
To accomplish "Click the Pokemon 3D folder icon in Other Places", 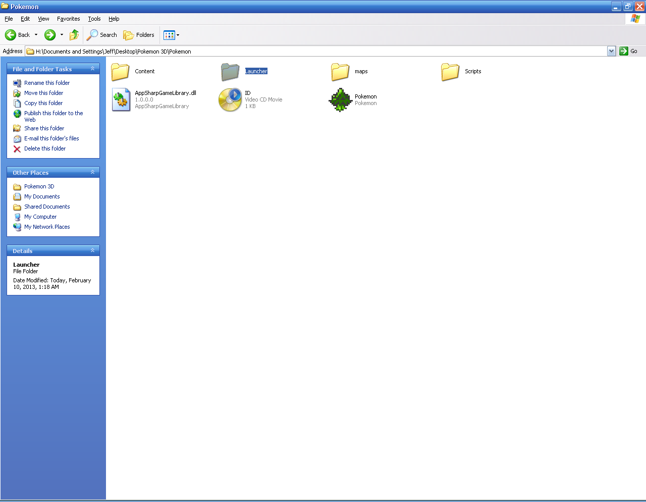I will [17, 186].
